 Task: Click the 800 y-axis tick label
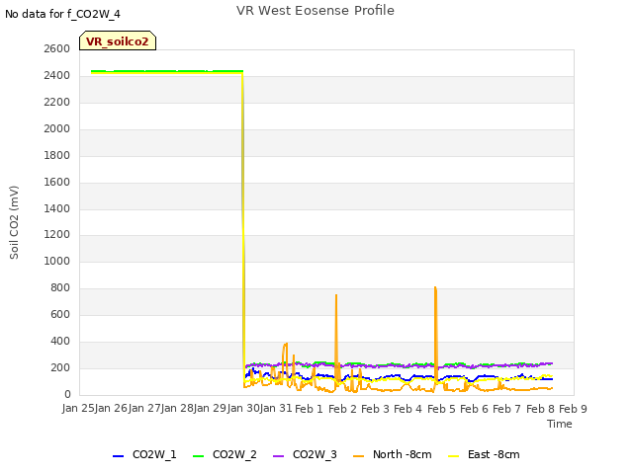pos(60,287)
